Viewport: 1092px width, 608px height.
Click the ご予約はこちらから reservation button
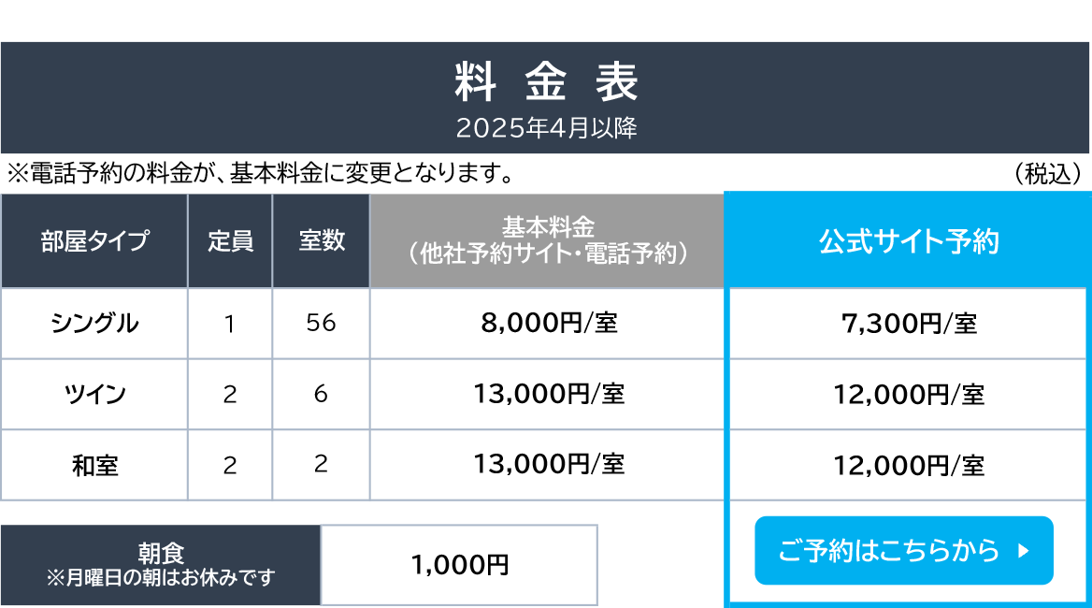[903, 550]
